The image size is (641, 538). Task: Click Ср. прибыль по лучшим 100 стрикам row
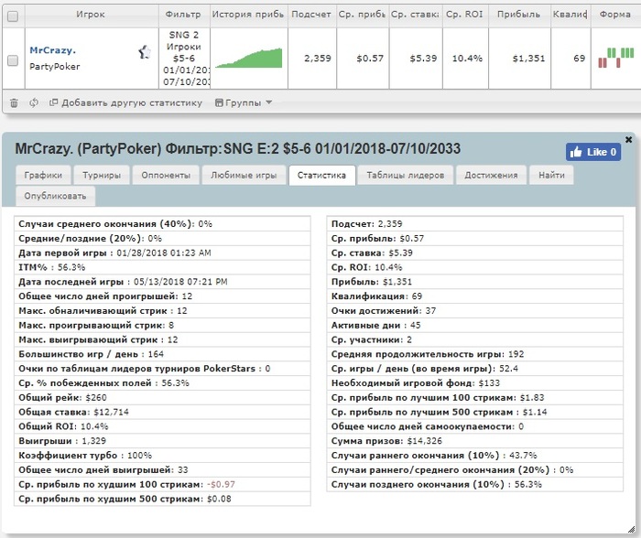point(475,397)
